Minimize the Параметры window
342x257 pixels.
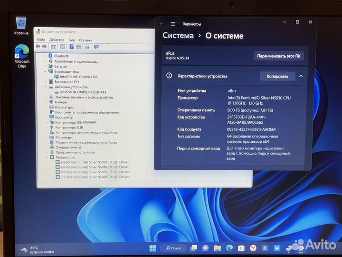coord(285,22)
